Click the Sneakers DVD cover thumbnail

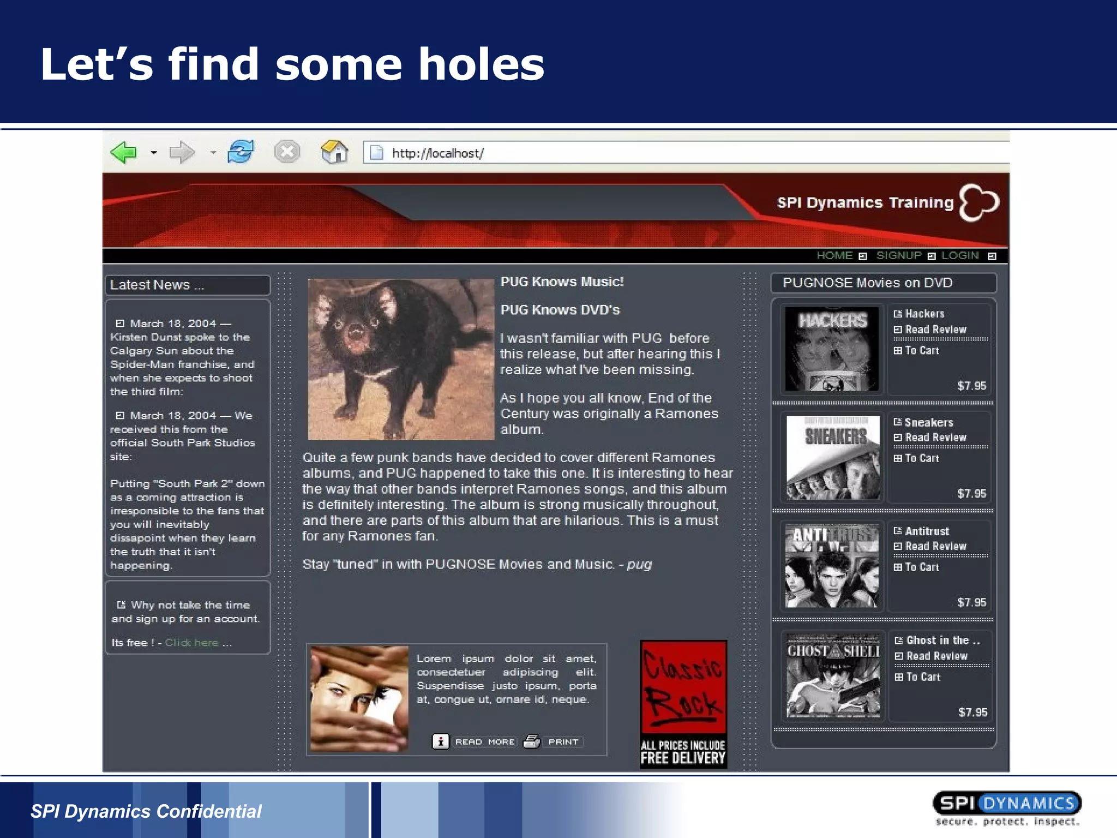pyautogui.click(x=833, y=457)
